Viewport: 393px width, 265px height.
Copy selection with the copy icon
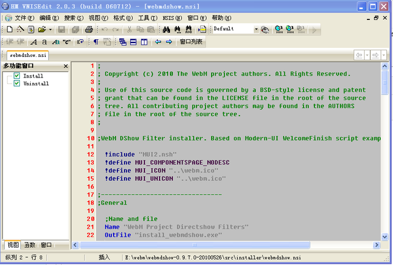coord(140,29)
